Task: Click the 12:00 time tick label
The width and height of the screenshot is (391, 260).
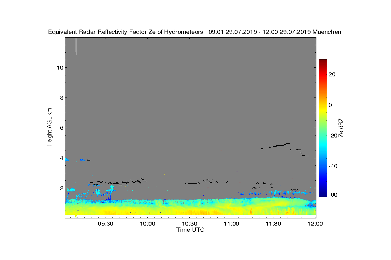Action: pyautogui.click(x=315, y=224)
